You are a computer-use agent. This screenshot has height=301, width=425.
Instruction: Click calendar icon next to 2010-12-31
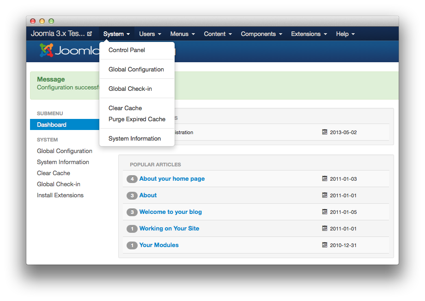(325, 245)
